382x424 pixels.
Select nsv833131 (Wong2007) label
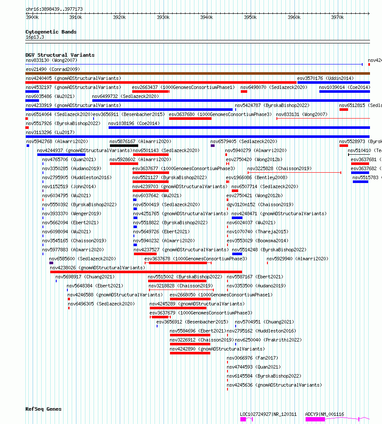(302, 114)
